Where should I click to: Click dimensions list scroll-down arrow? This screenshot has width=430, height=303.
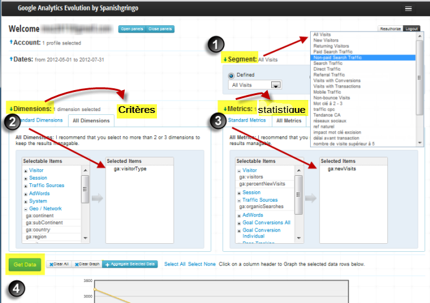point(85,238)
